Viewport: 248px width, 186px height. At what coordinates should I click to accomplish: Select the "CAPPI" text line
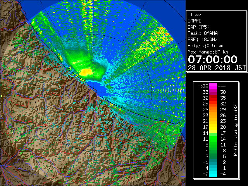194,21
